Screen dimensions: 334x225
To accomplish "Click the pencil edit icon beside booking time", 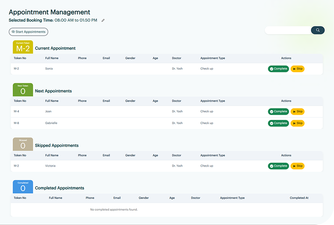I will click(103, 20).
